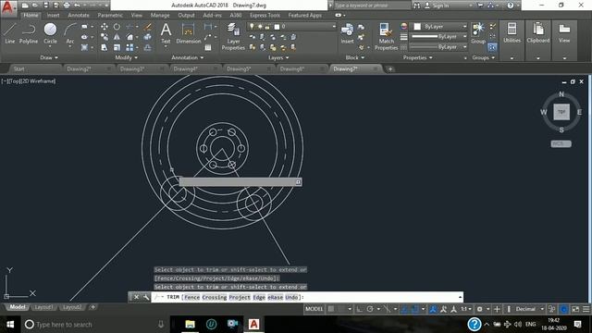
Task: Activate the Mirror tool in Modify panel
Action: point(117,37)
